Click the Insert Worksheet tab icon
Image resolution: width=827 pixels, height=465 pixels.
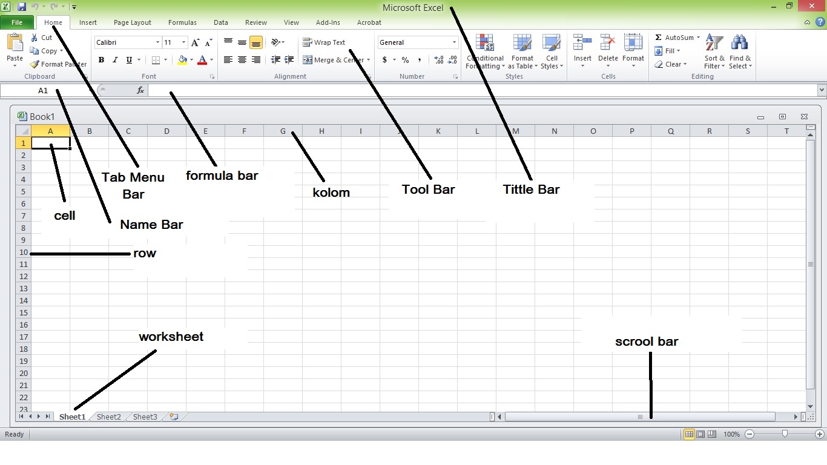point(174,417)
